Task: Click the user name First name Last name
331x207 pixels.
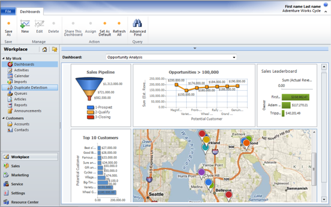Action: [x=303, y=7]
